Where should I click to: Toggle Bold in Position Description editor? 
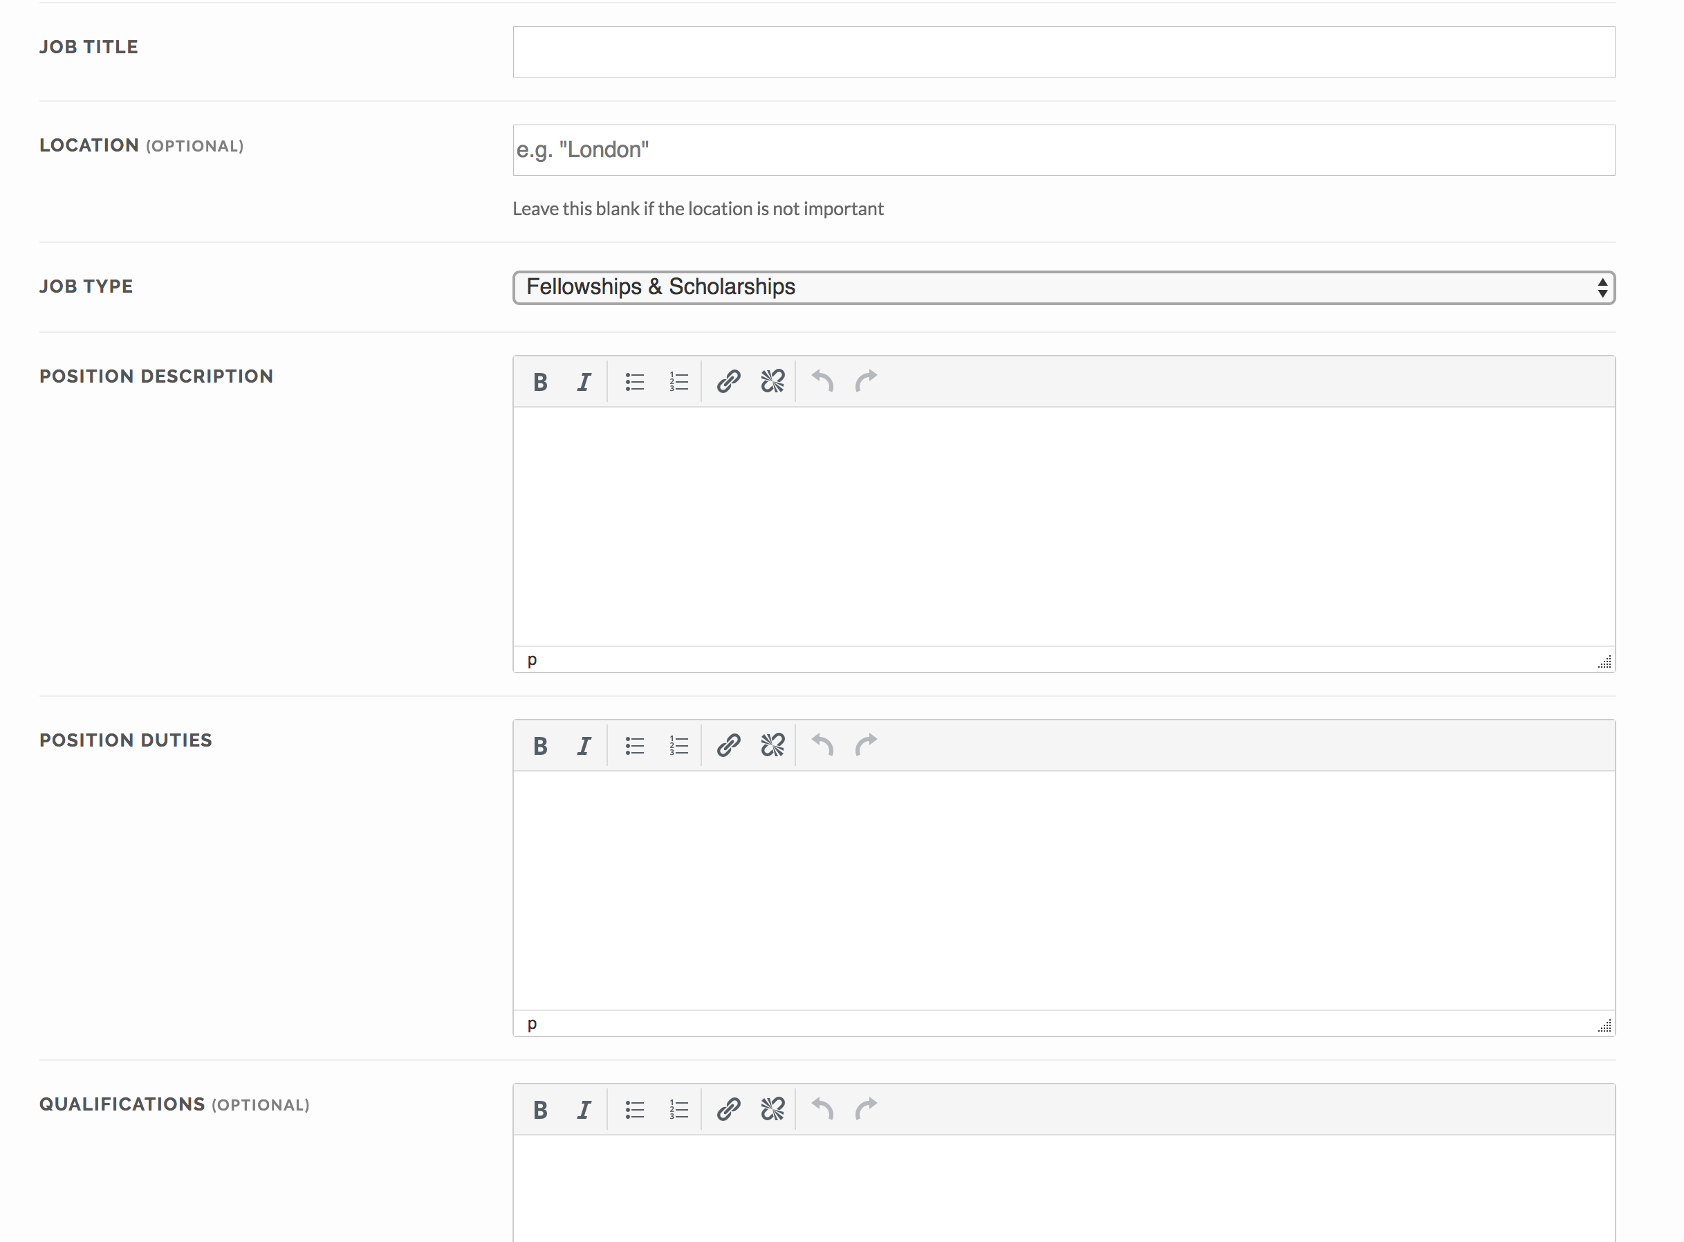click(x=539, y=382)
